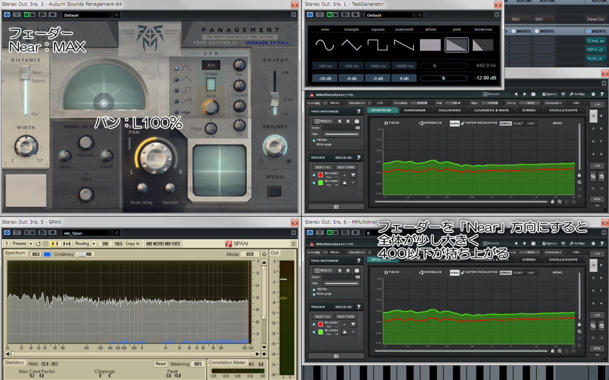
Task: Choose the LFO square shape in Panagement
Action: click(x=177, y=90)
